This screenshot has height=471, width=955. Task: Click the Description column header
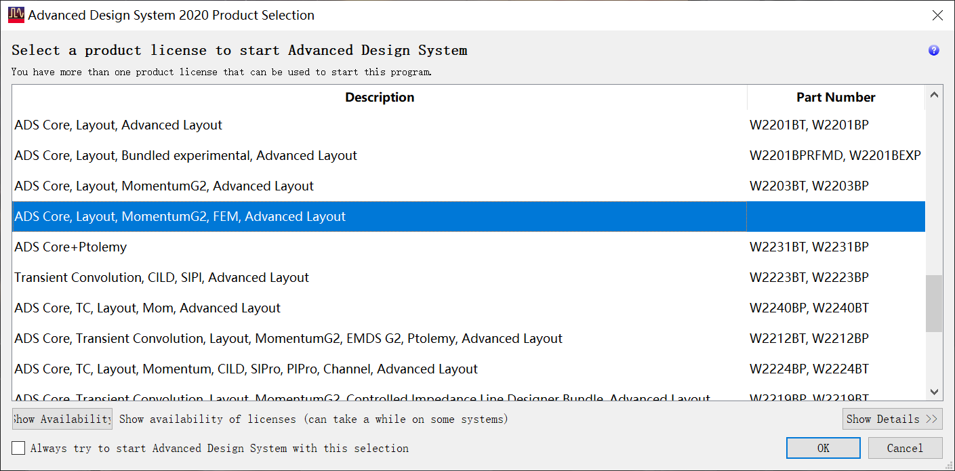[x=380, y=98]
